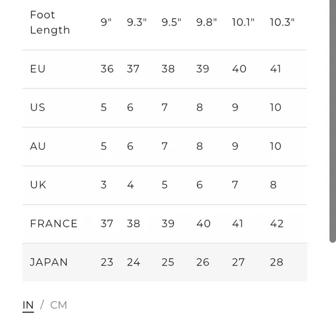Click EU size 36 cell
This screenshot has height=335, width=336.
(x=107, y=69)
